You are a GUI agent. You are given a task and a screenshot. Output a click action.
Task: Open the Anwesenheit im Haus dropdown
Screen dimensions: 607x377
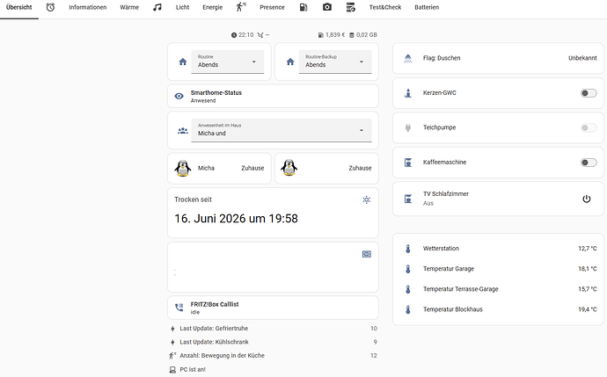click(x=282, y=130)
